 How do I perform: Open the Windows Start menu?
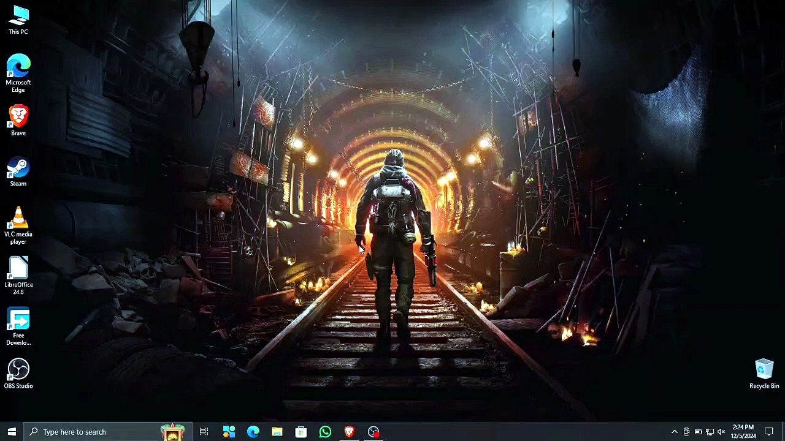[12, 432]
